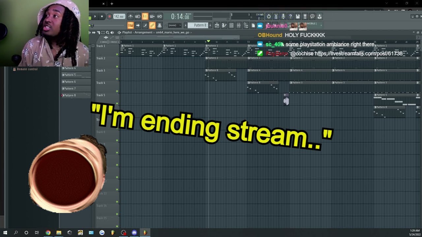Open menu of Pattern 5 clip on Track 5

tap(375, 95)
